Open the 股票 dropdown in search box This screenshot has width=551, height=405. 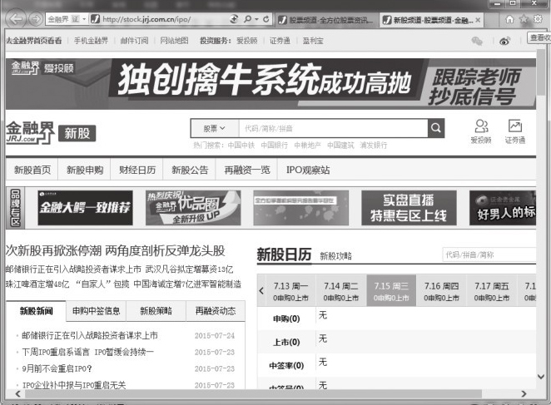point(214,129)
